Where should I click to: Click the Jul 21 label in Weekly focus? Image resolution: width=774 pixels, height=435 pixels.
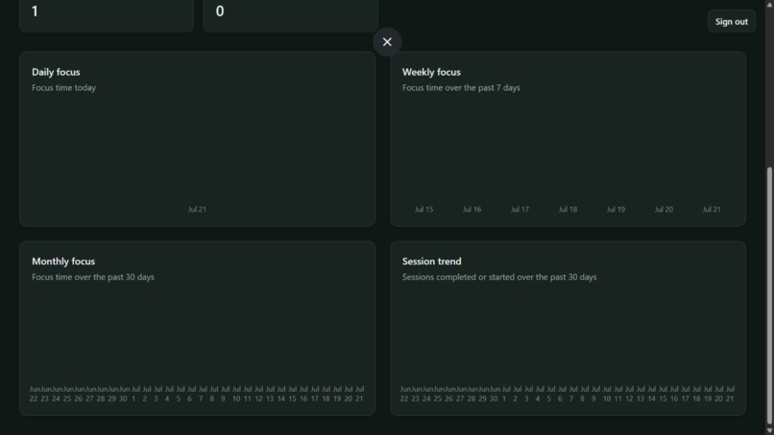point(712,210)
